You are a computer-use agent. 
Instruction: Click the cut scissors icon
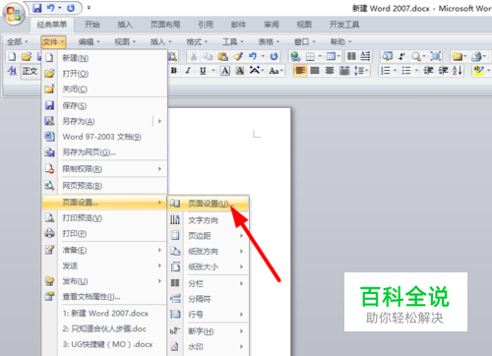click(194, 57)
